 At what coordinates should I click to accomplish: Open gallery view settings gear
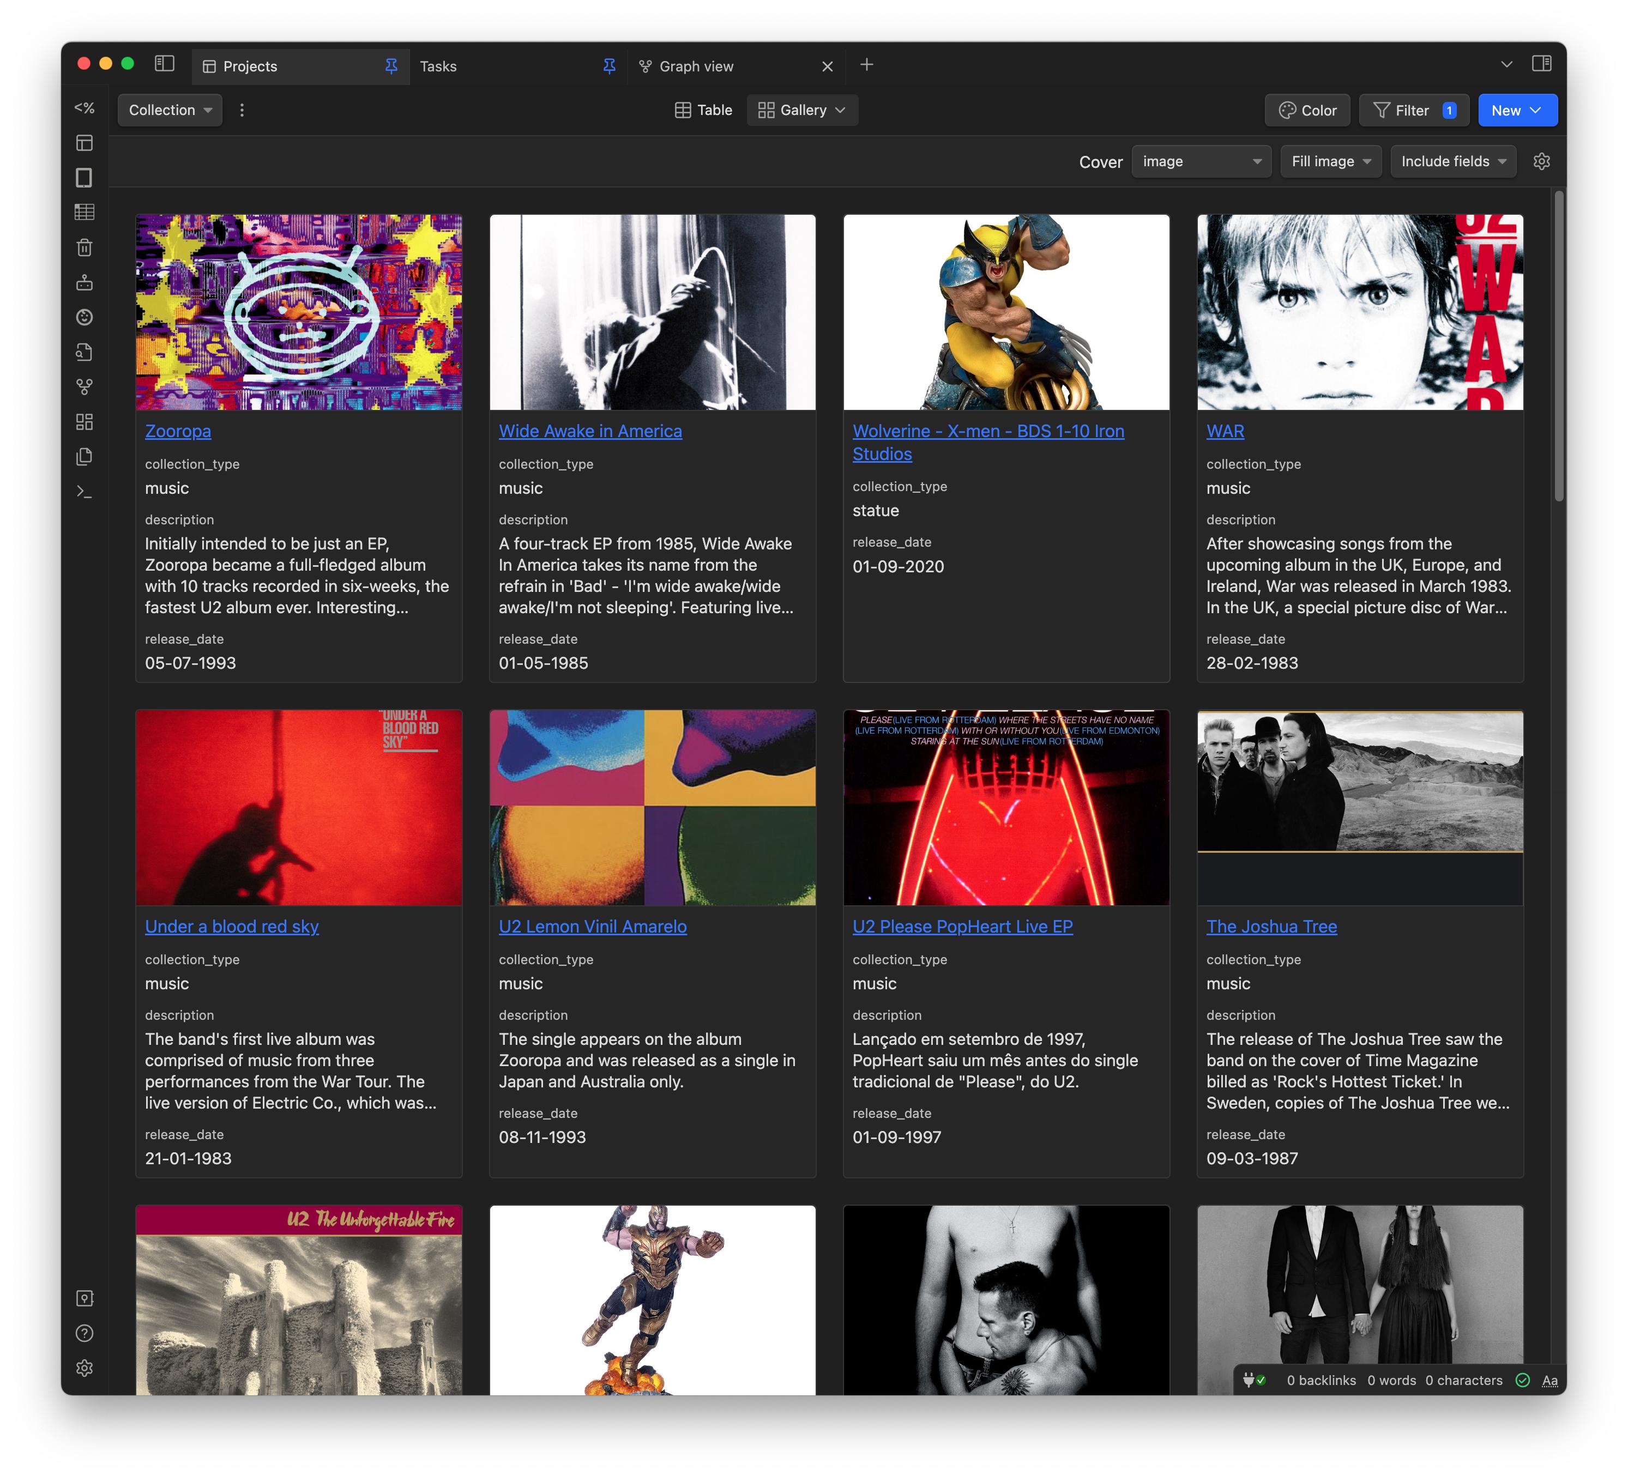pyautogui.click(x=1542, y=161)
